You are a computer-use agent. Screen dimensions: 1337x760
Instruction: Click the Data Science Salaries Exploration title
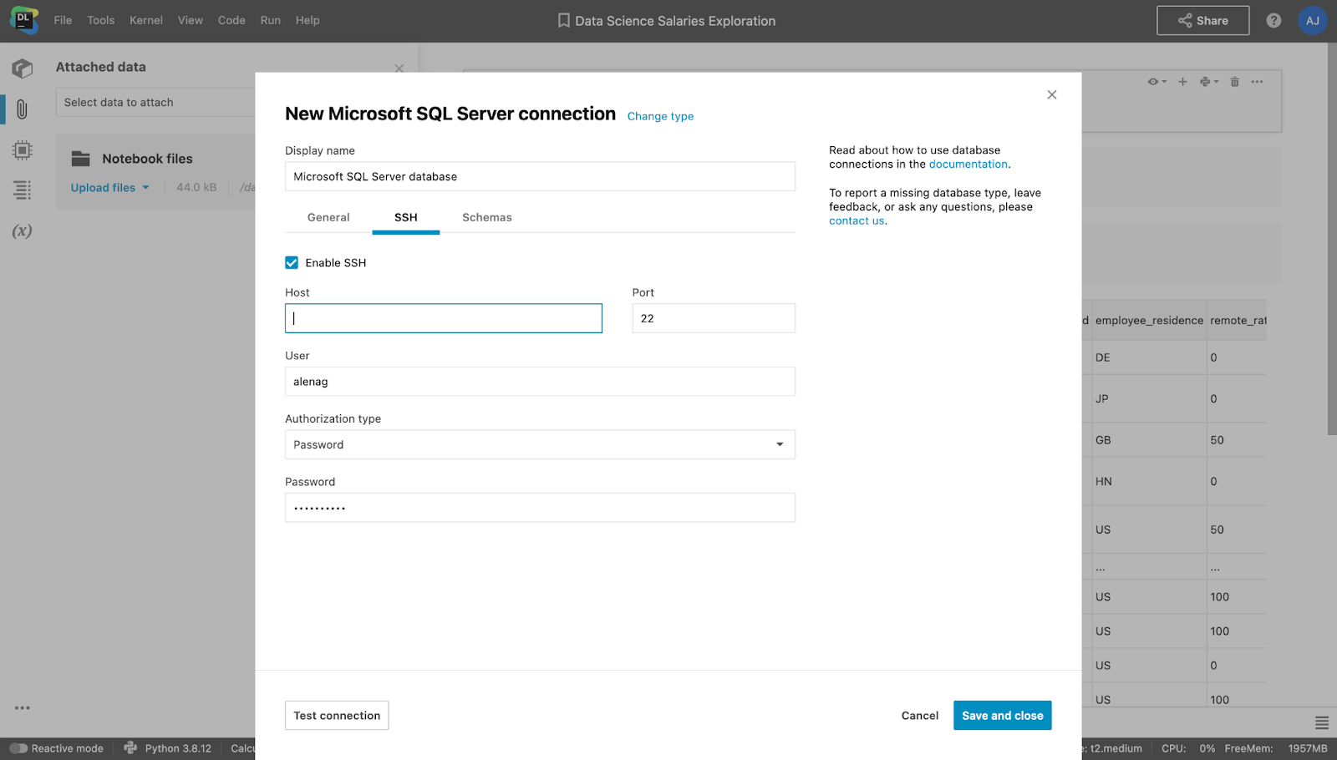675,21
